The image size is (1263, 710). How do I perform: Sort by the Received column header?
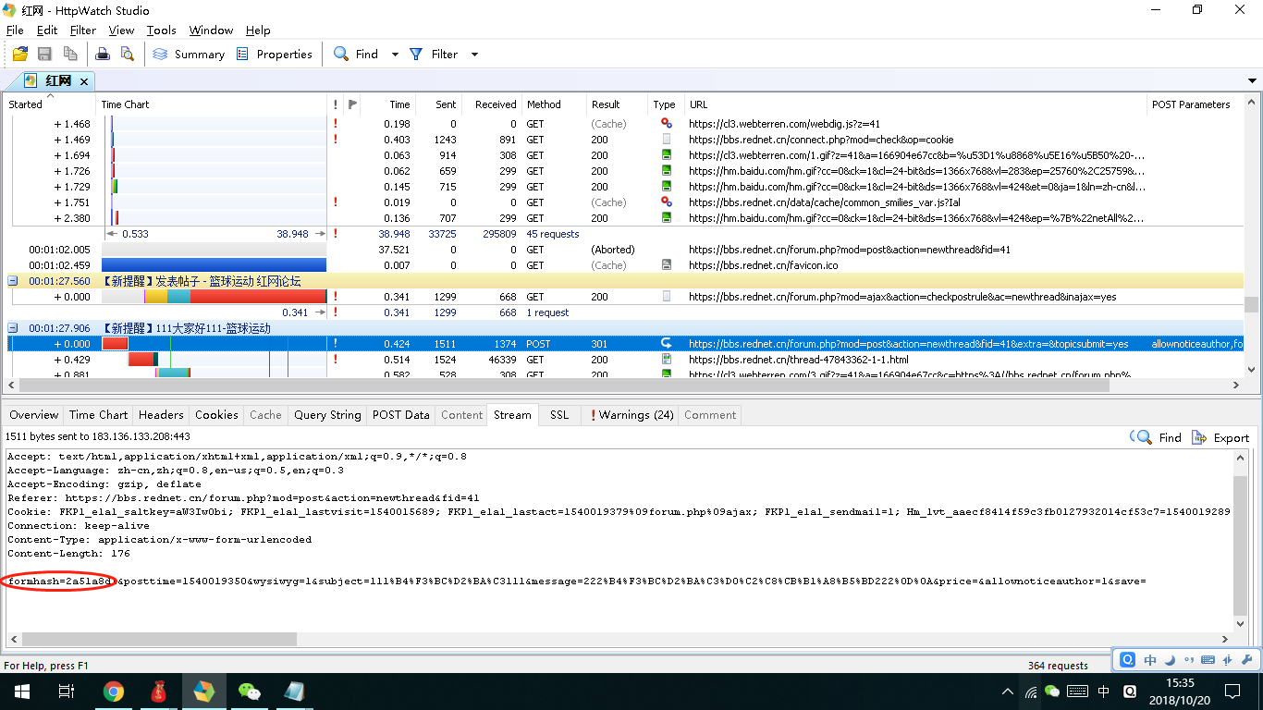pyautogui.click(x=496, y=104)
